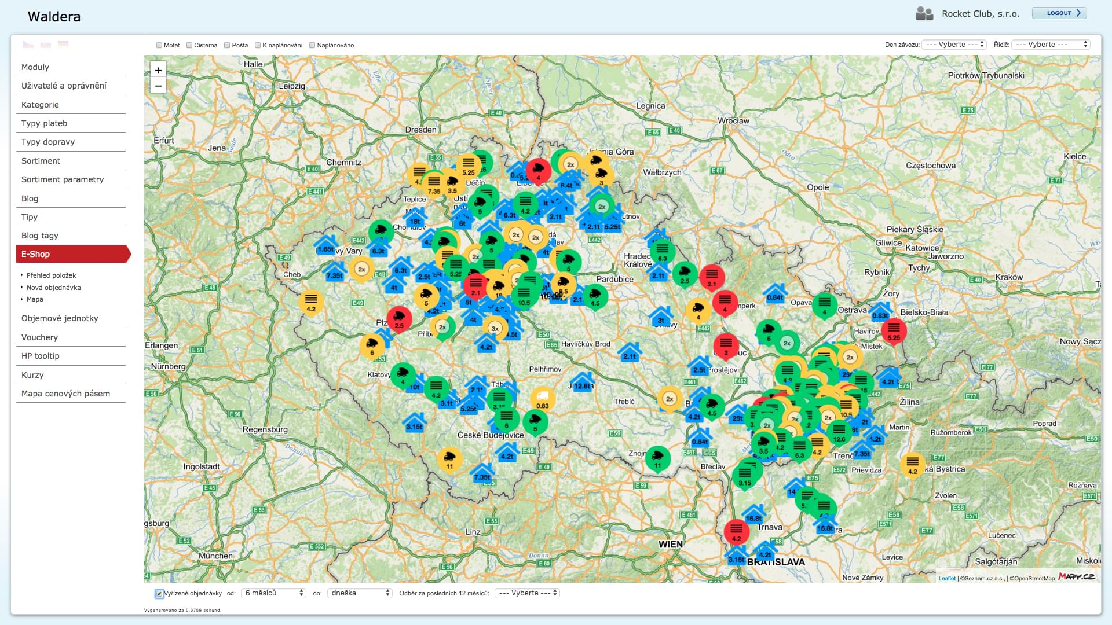Viewport: 1112px width, 625px height.
Task: Open the Přehled položek submenu link
Action: point(51,275)
